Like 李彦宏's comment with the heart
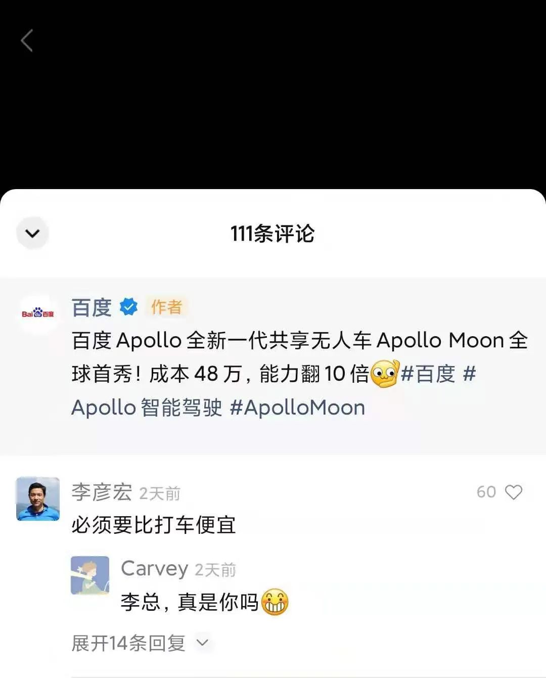The image size is (546, 678). (x=514, y=492)
